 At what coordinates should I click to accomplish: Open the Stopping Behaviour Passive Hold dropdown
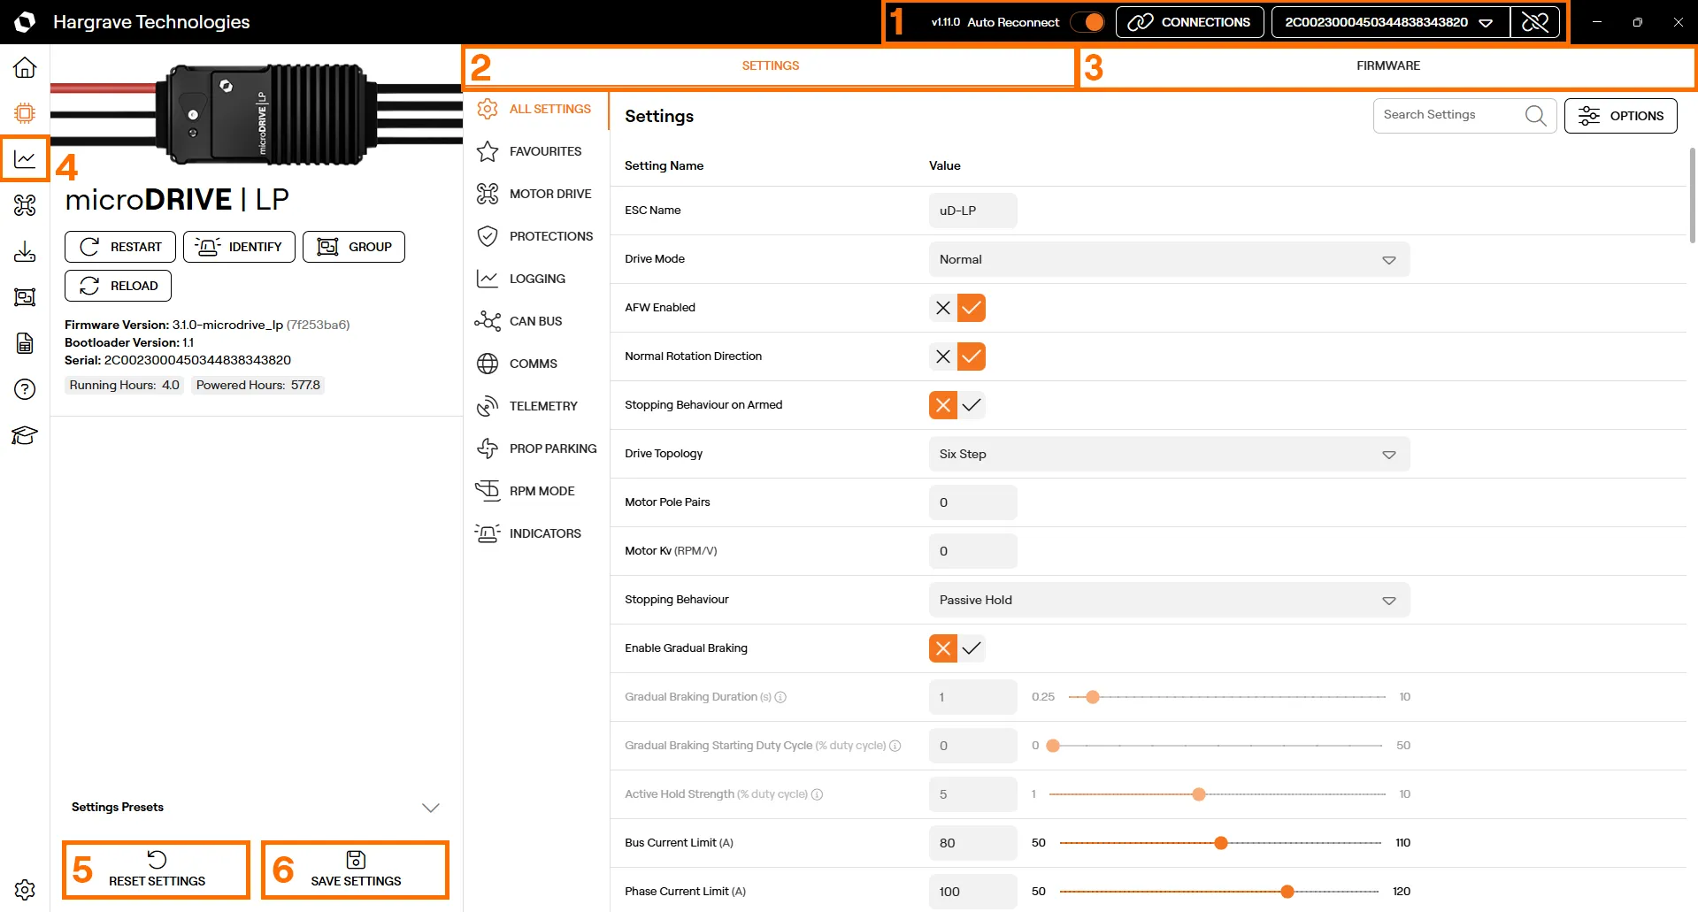tap(1169, 600)
